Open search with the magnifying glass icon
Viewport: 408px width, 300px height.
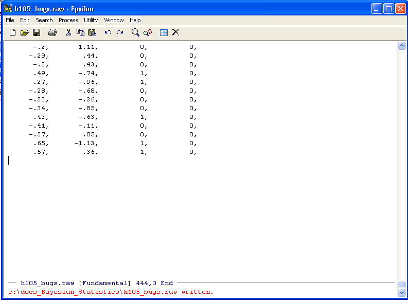pyautogui.click(x=135, y=32)
